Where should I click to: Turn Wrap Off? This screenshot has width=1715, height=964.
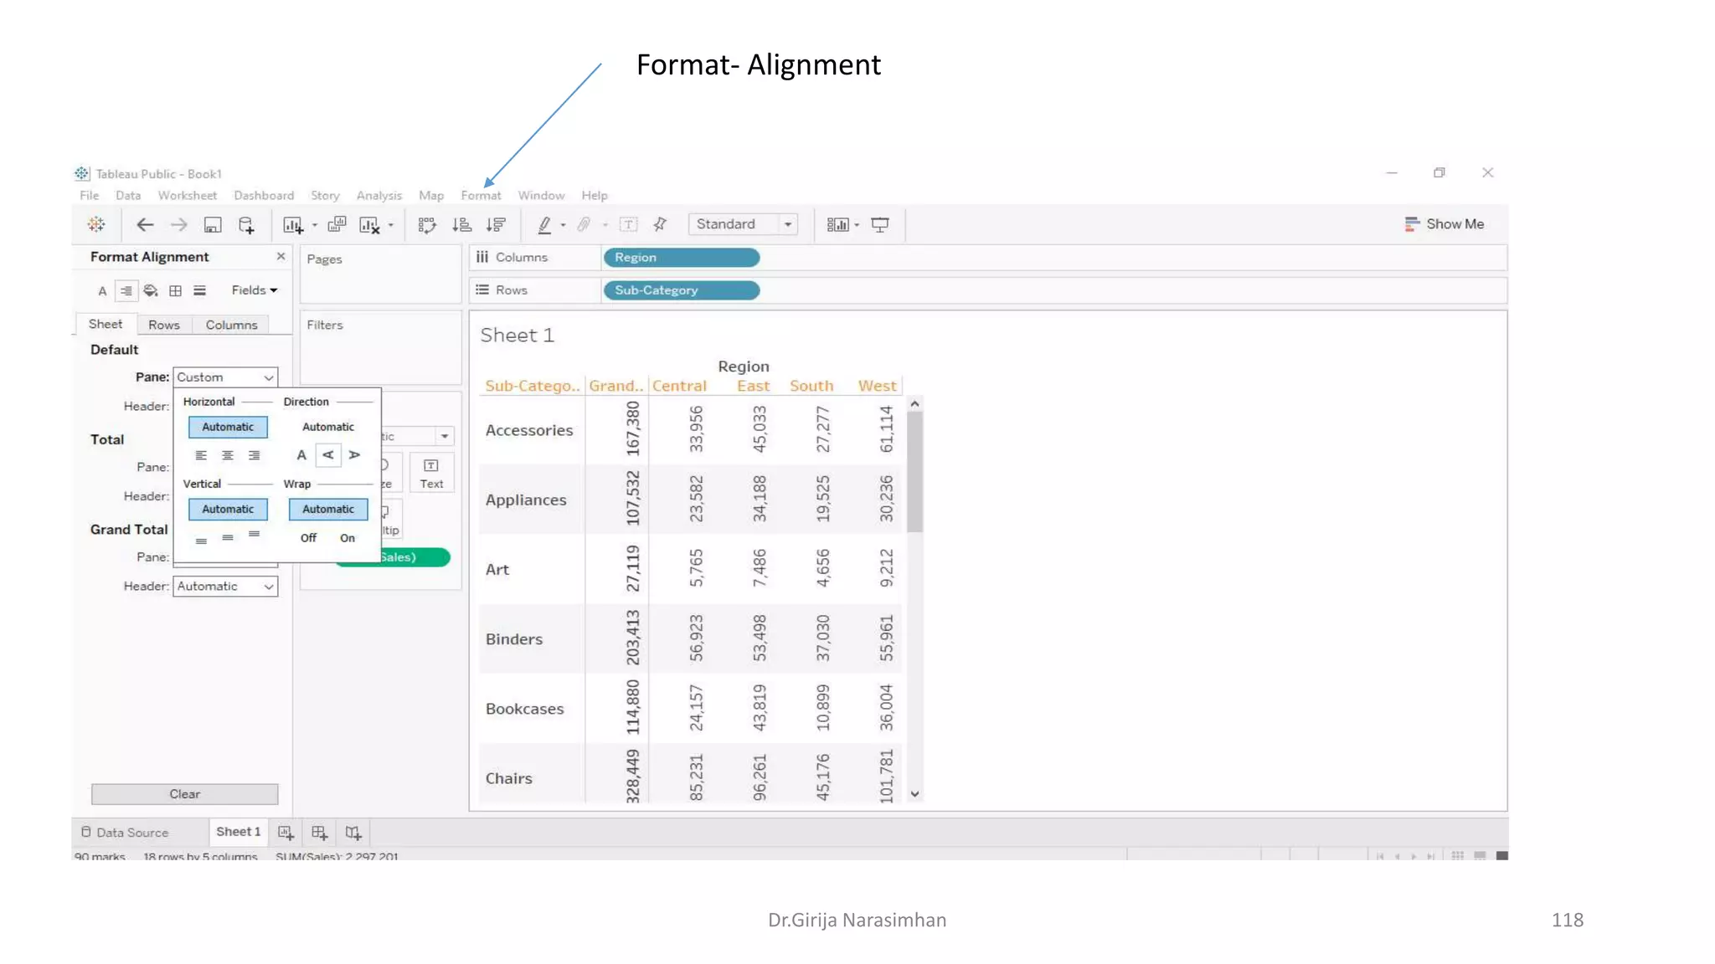pos(308,538)
